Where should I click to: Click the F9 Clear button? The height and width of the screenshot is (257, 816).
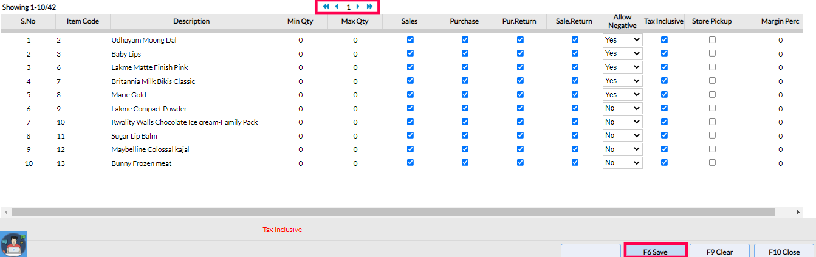(x=719, y=252)
